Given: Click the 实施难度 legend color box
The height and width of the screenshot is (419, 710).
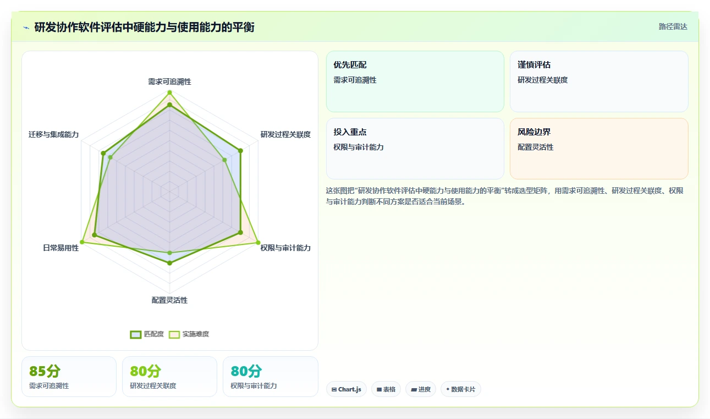Looking at the screenshot, I should (174, 334).
